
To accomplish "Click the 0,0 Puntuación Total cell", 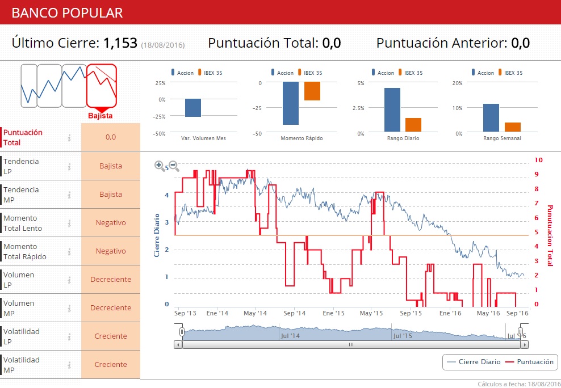I will (x=111, y=137).
